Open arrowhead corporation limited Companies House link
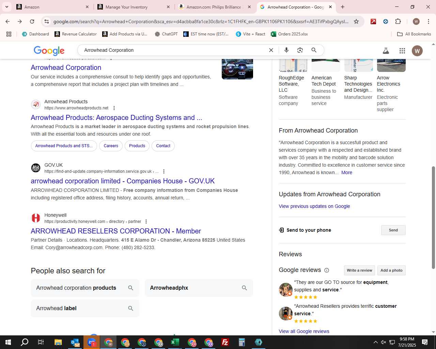Image resolution: width=436 pixels, height=349 pixels. tap(123, 181)
